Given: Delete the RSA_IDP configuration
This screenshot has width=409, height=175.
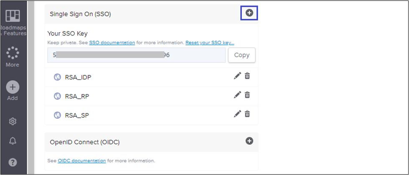Looking at the screenshot, I should (247, 76).
